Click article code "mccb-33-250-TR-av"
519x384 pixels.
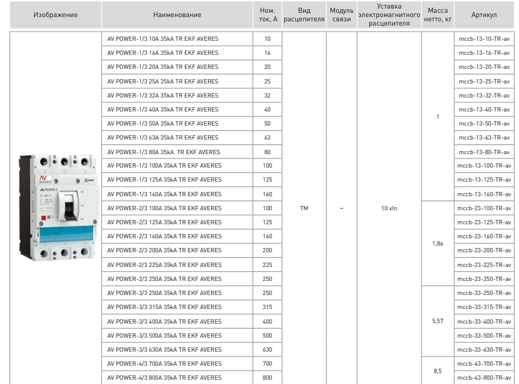pyautogui.click(x=484, y=293)
